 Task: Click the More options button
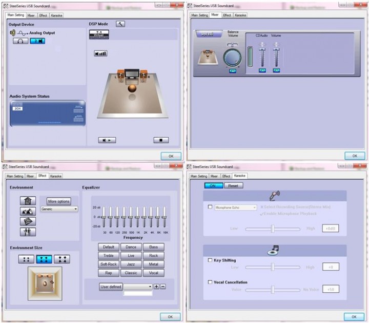[x=58, y=201]
